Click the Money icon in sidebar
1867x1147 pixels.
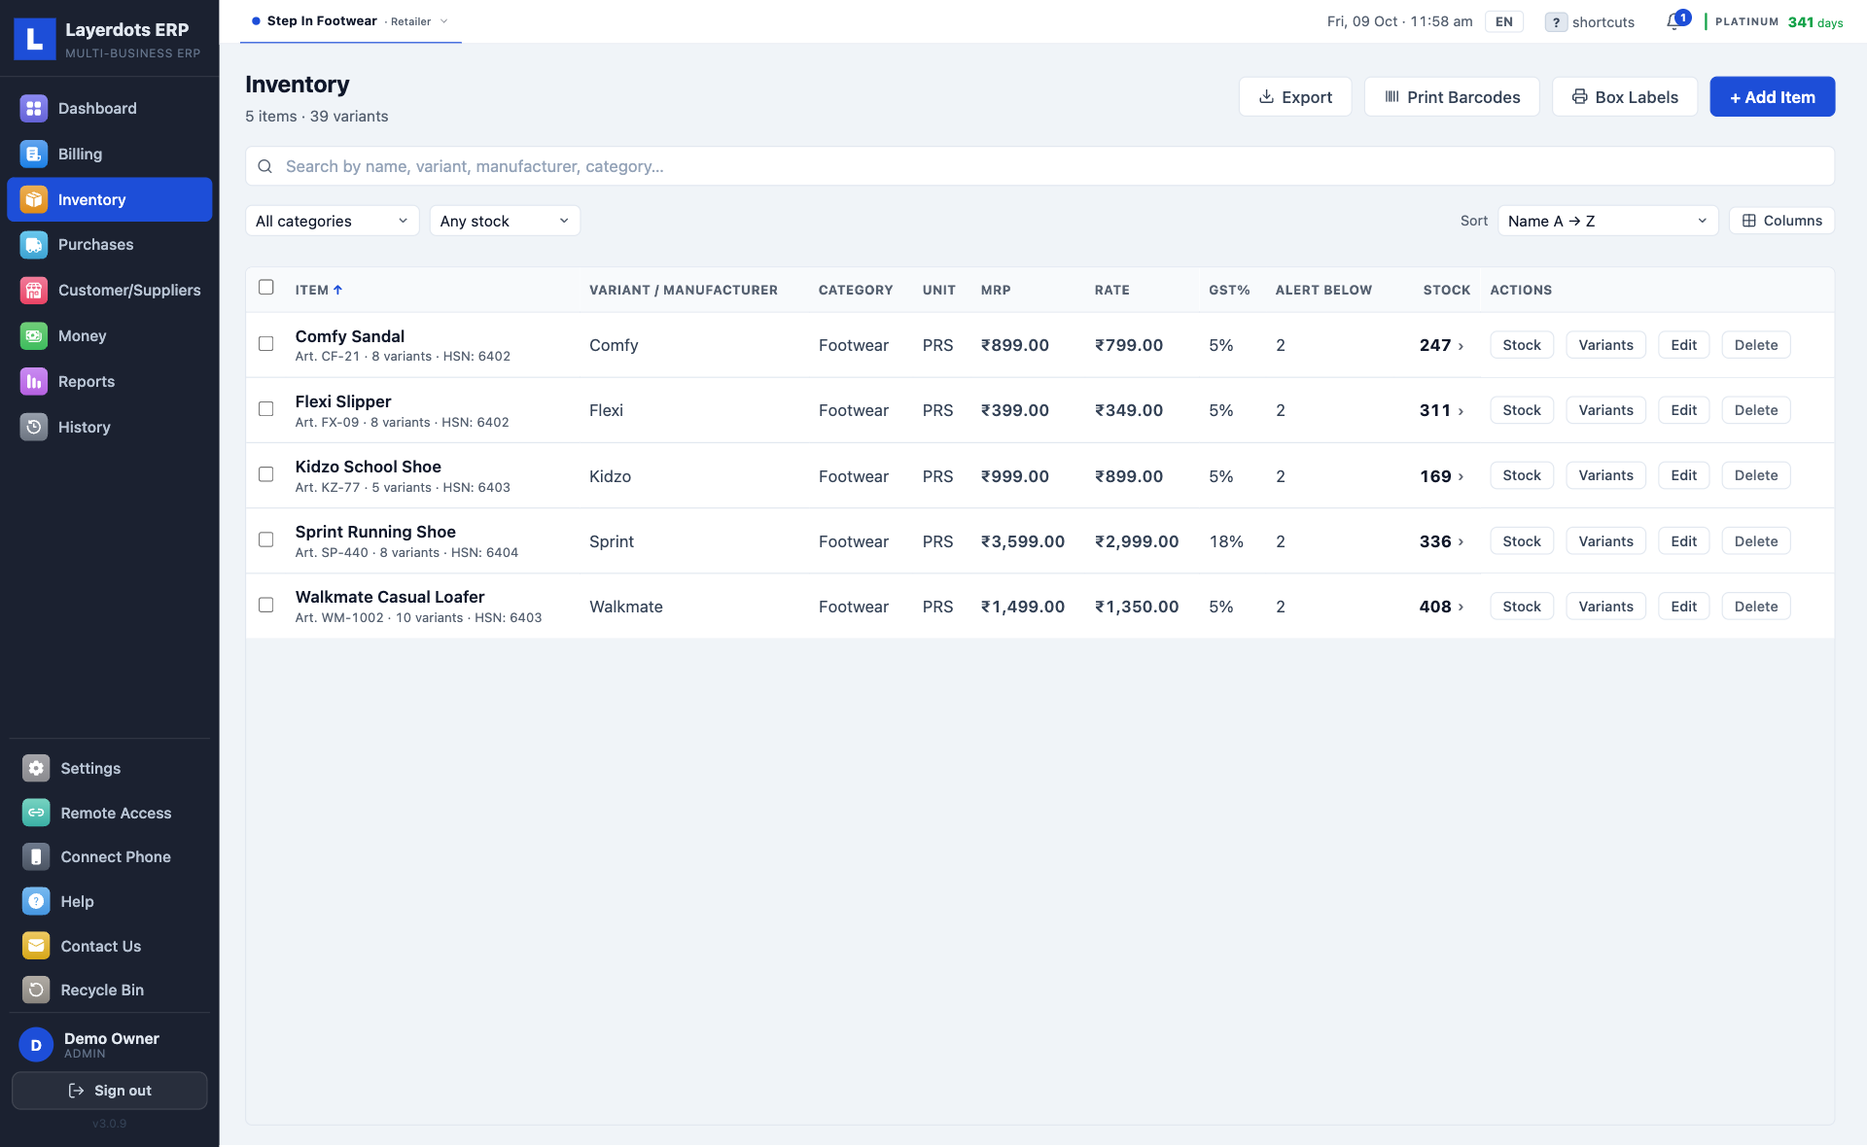pyautogui.click(x=34, y=335)
